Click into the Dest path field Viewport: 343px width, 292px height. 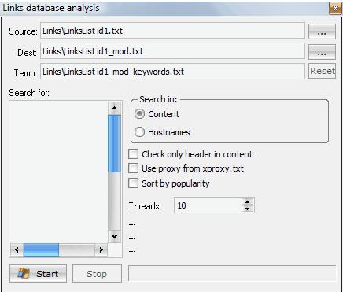click(172, 51)
